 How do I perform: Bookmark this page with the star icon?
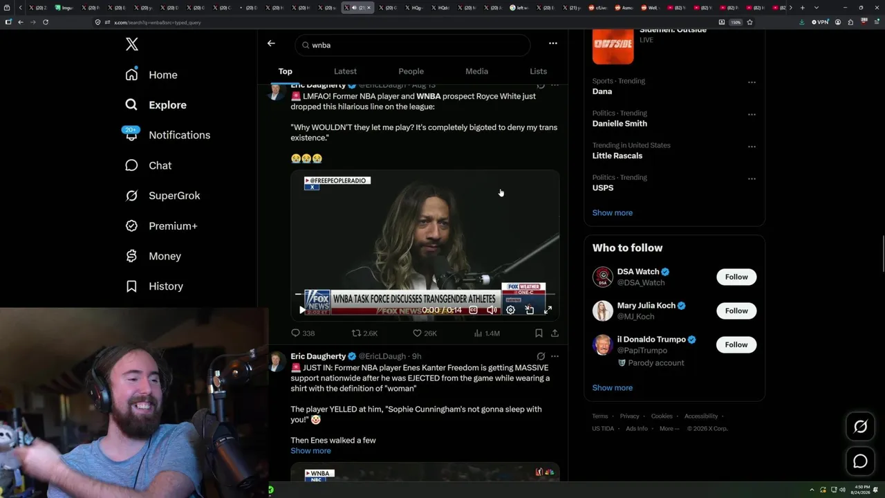tap(749, 22)
